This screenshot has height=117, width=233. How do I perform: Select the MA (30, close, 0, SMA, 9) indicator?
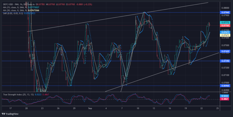click(x=15, y=10)
